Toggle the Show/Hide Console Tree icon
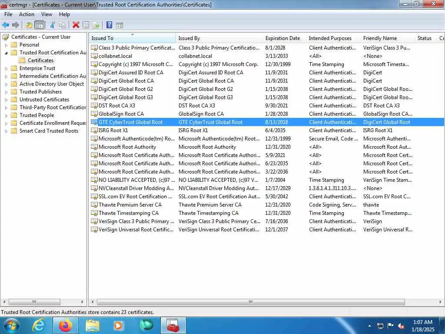The width and height of the screenshot is (445, 334). [x=40, y=25]
